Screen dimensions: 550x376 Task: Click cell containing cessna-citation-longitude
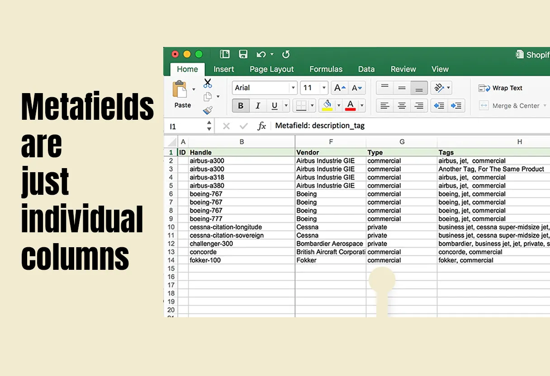[242, 227]
